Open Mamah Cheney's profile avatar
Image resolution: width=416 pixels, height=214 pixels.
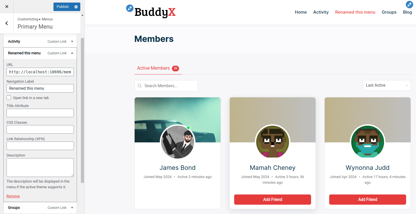coord(273,142)
